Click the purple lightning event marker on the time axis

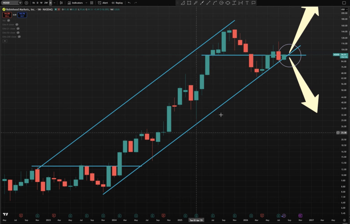click(284, 216)
